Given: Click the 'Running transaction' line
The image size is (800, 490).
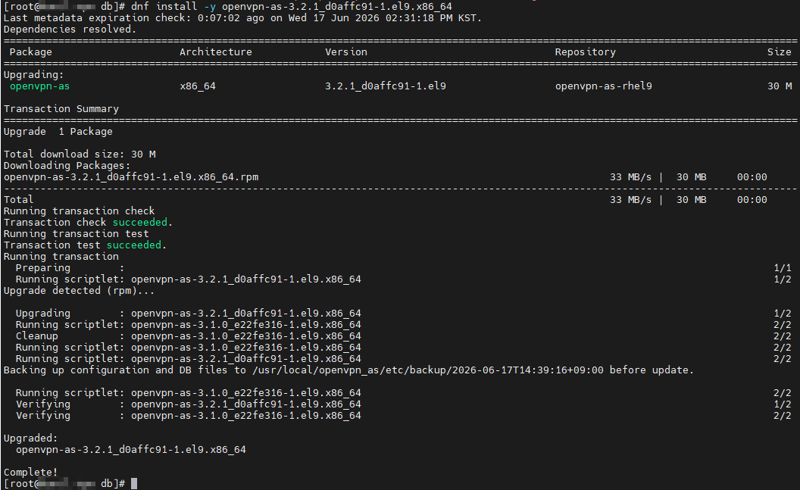Looking at the screenshot, I should (x=61, y=257).
